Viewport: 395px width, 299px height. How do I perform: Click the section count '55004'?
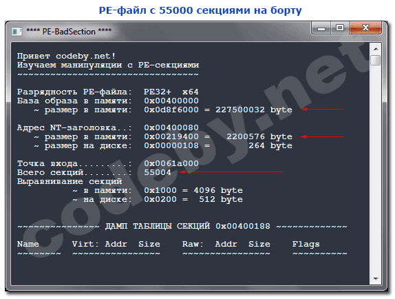[158, 172]
